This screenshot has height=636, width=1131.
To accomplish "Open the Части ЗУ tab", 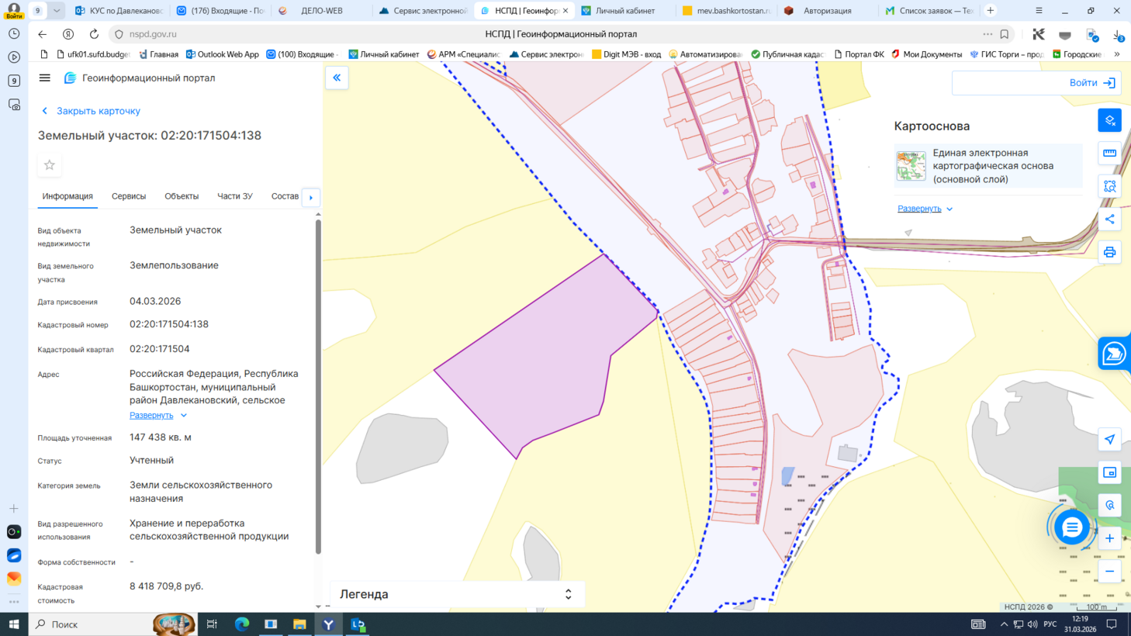I will pos(234,196).
